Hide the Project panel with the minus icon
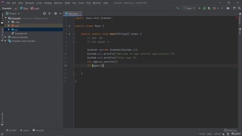The height and width of the screenshot is (136, 242). [60, 14]
